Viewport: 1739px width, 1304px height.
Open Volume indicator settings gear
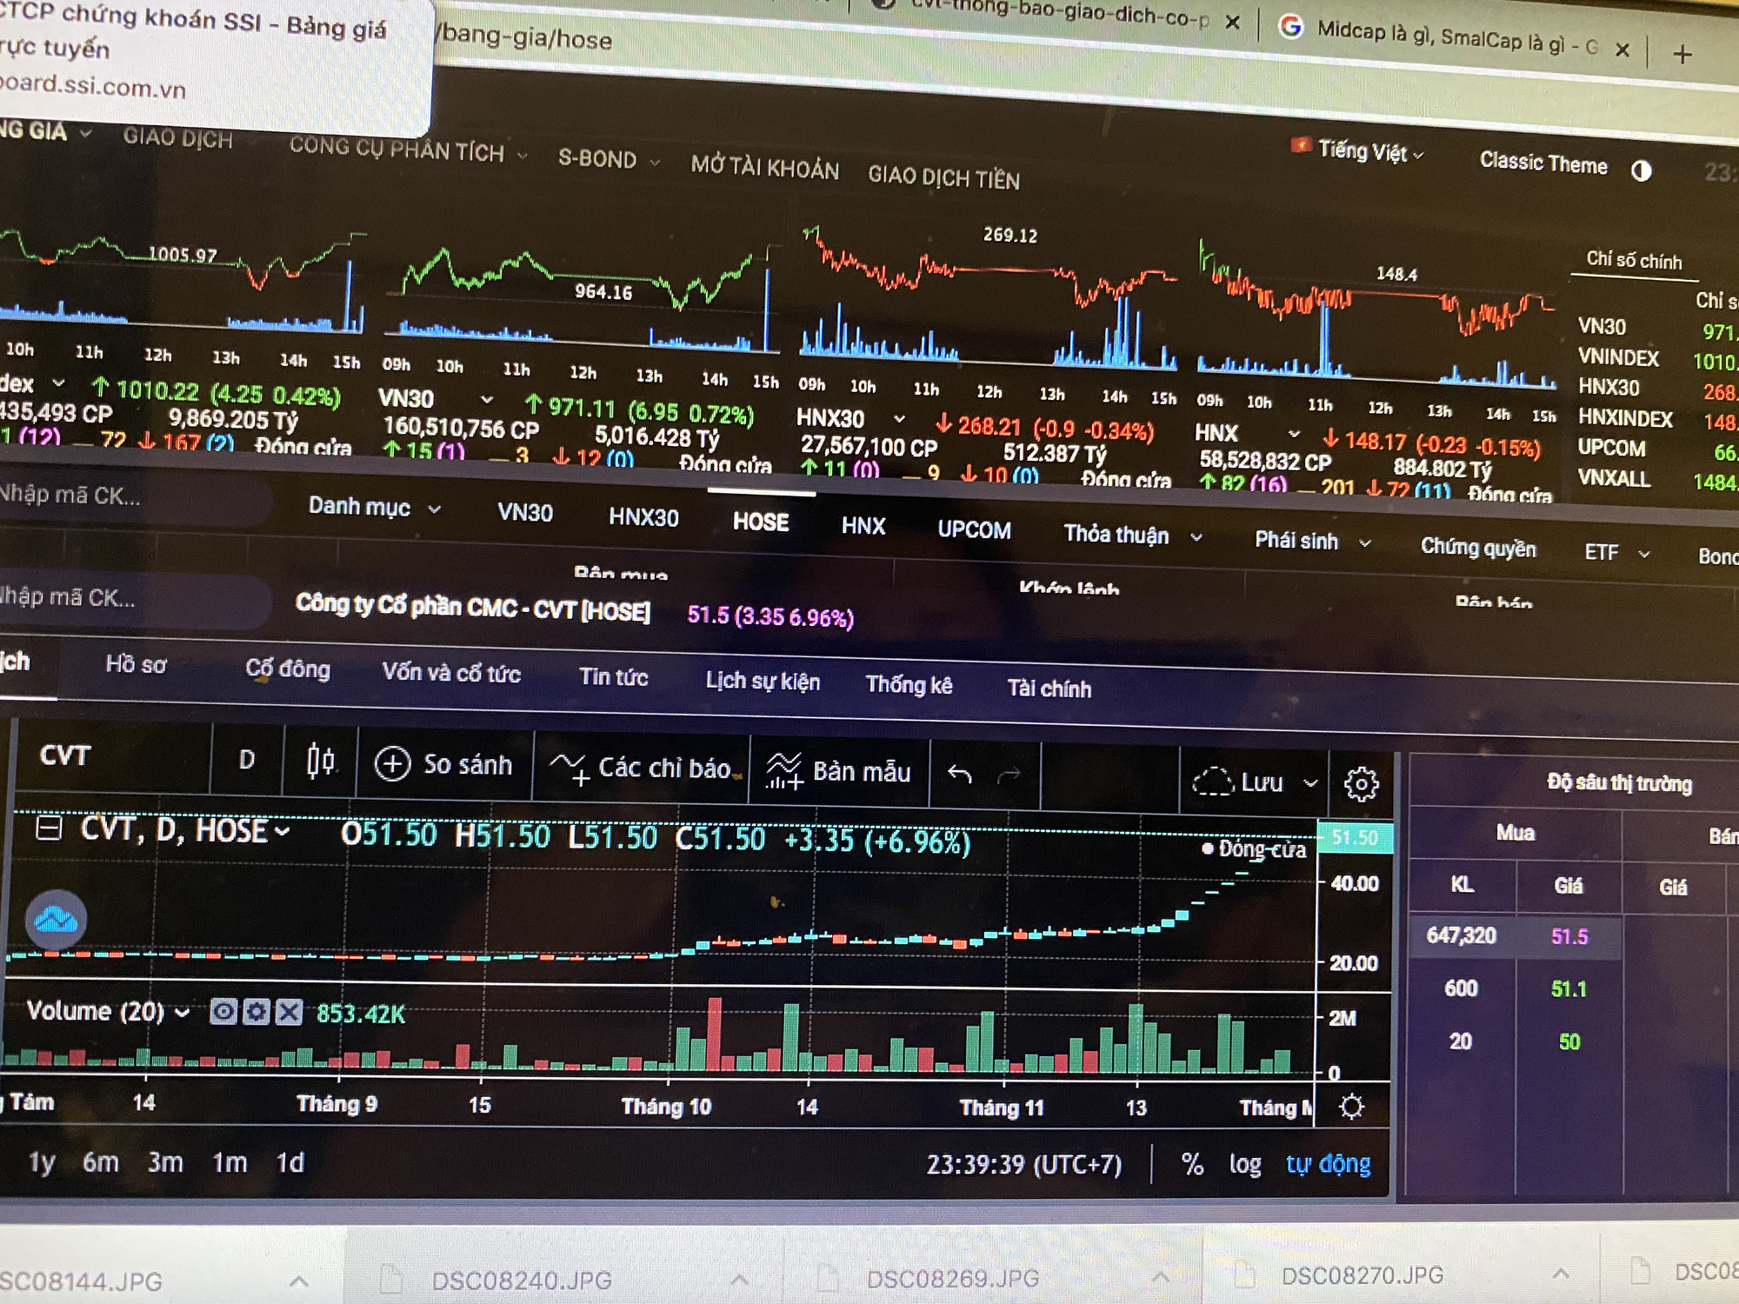click(x=257, y=1012)
